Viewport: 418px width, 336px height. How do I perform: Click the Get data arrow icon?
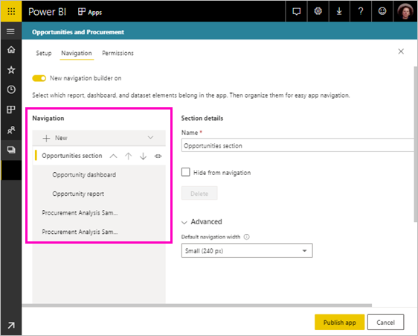click(11, 326)
